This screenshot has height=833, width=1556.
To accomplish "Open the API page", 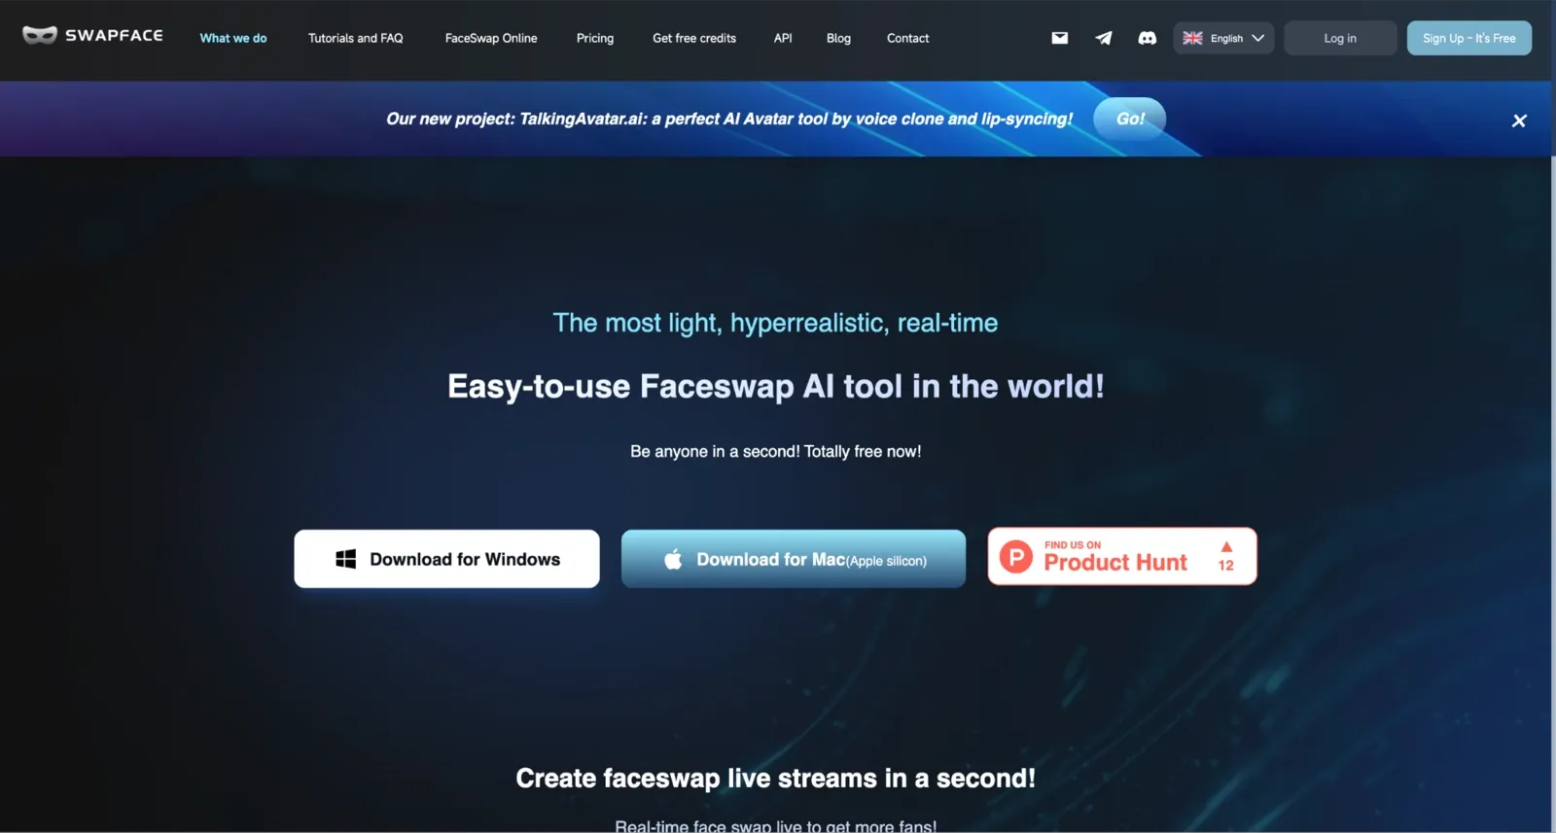I will (x=783, y=38).
